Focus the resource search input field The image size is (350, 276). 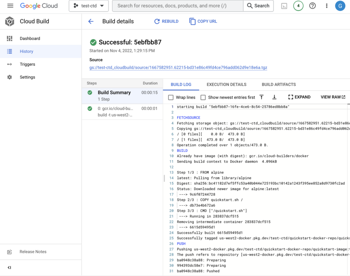click(178, 6)
